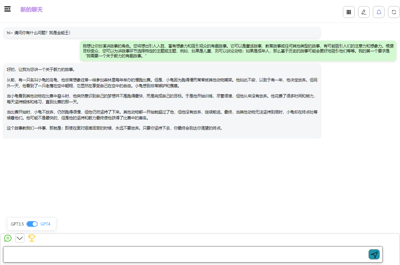
Task: Open notifications with the bell icon
Action: (x=379, y=12)
